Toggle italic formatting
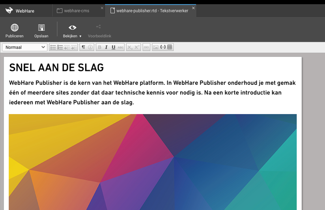The image size is (325, 210). click(x=106, y=47)
